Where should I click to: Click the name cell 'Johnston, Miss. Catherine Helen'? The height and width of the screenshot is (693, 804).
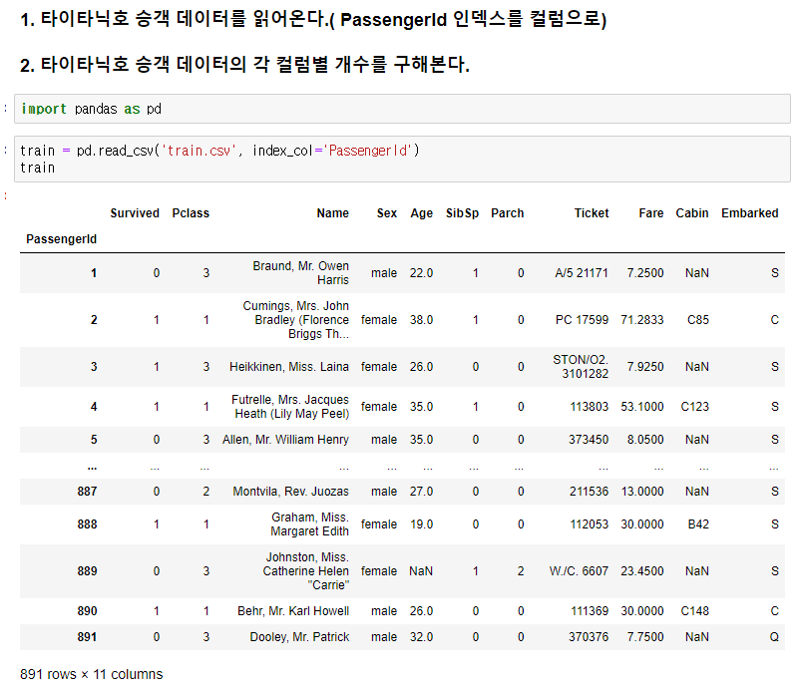click(306, 571)
